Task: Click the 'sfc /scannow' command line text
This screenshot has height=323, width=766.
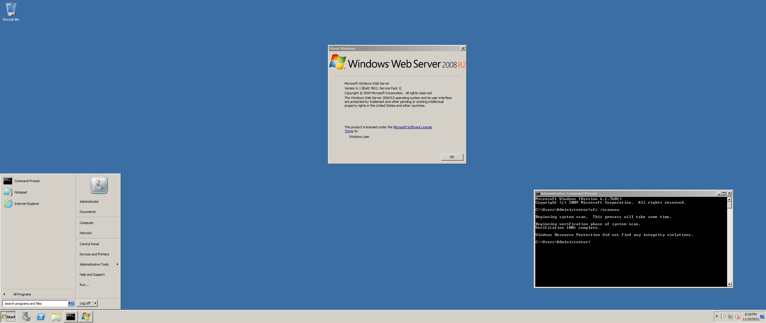Action: [x=605, y=210]
